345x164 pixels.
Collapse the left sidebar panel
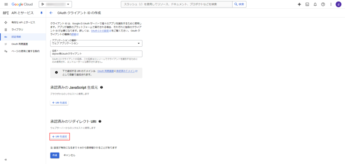click(x=5, y=159)
